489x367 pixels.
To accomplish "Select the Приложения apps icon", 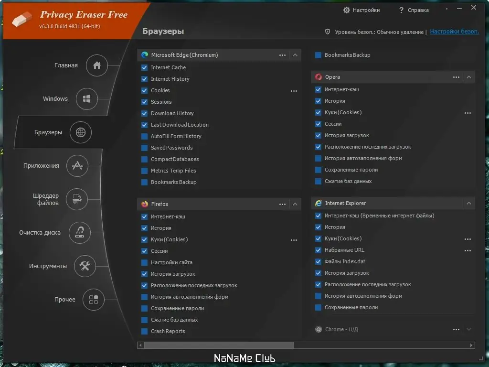I will [77, 166].
